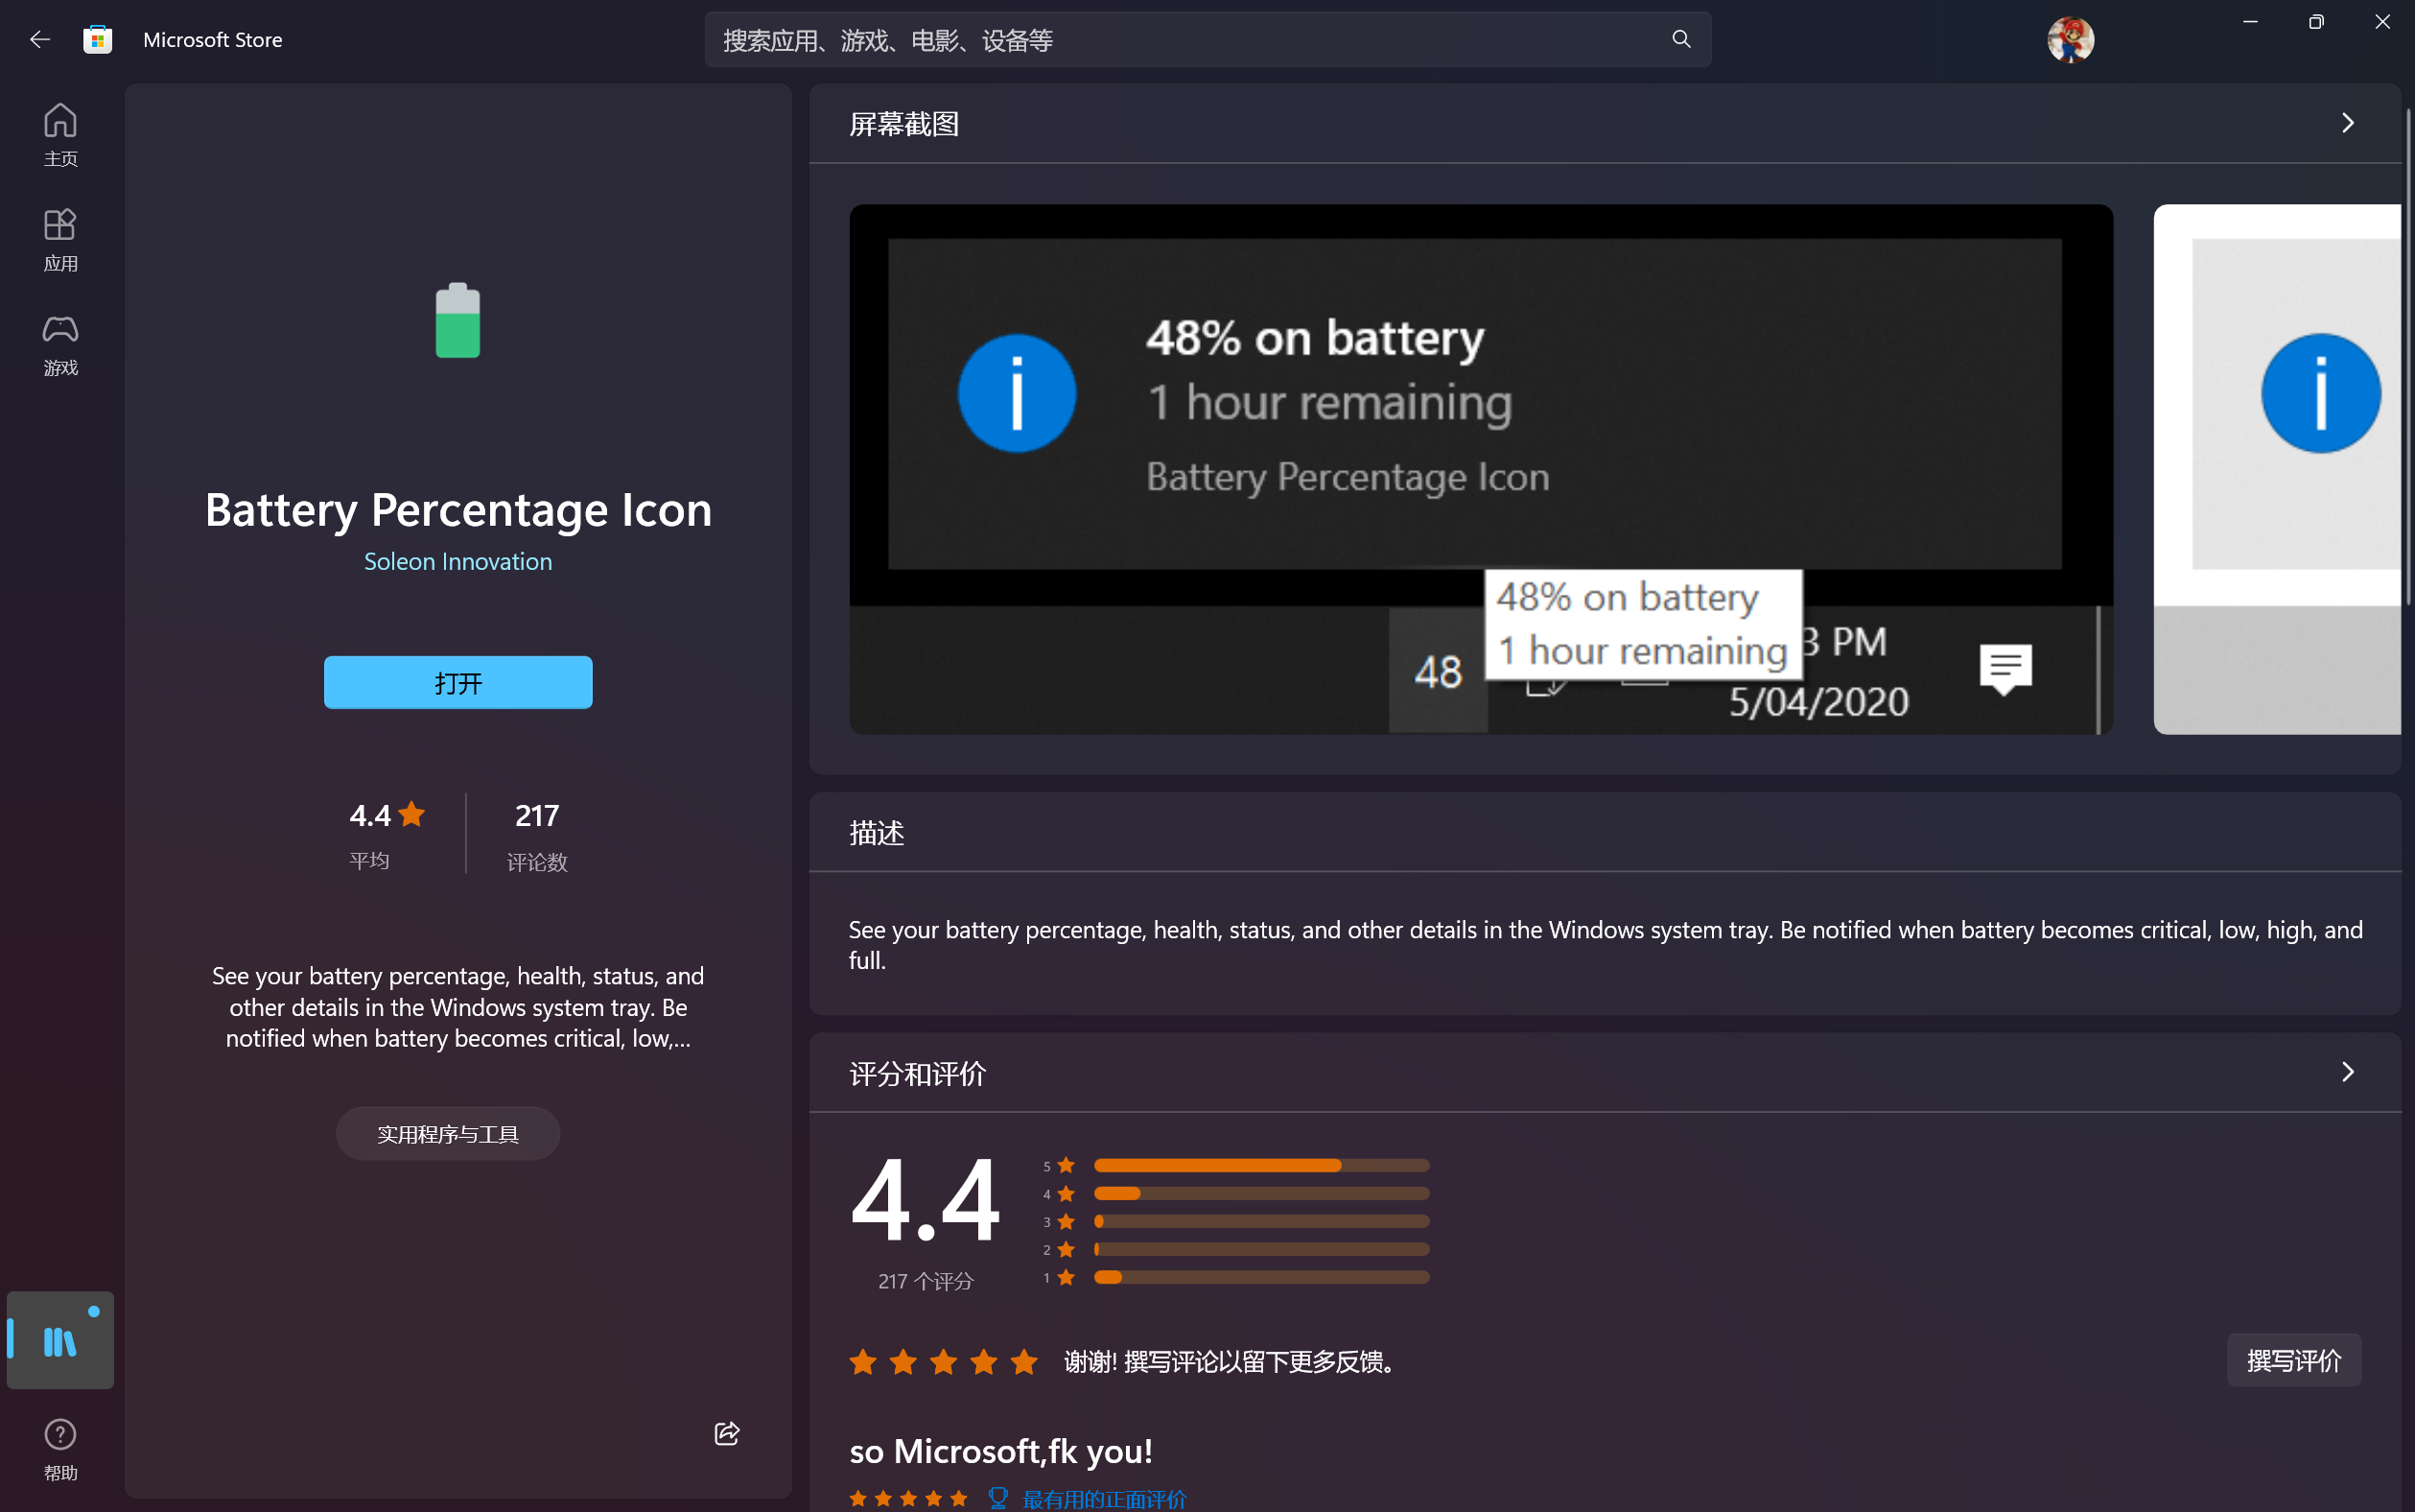Click the 3-star rating bar

(x=1261, y=1221)
